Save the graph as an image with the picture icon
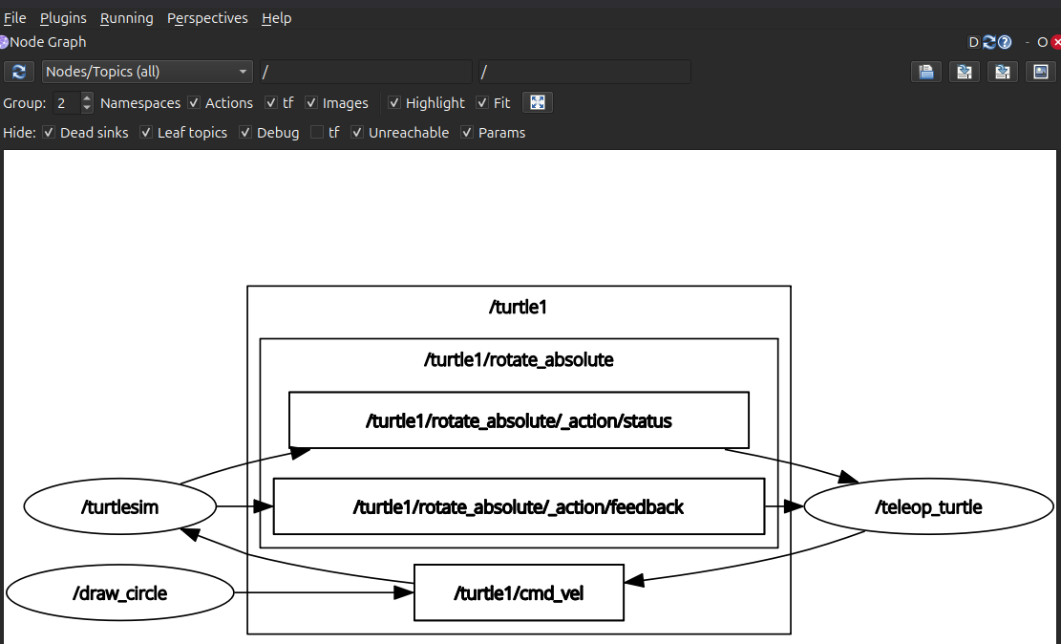The image size is (1061, 644). pos(1041,72)
